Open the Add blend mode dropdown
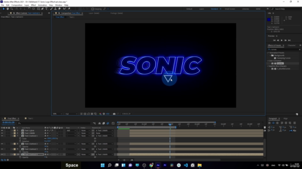 tap(71, 131)
